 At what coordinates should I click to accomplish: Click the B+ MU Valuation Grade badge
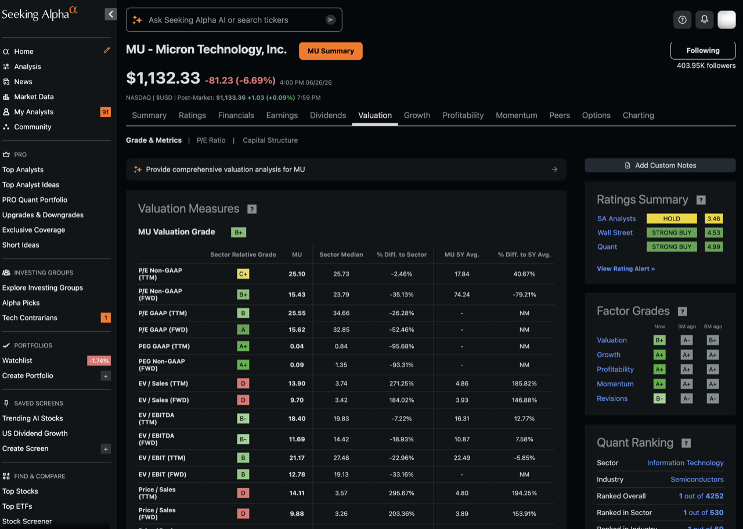(x=239, y=232)
